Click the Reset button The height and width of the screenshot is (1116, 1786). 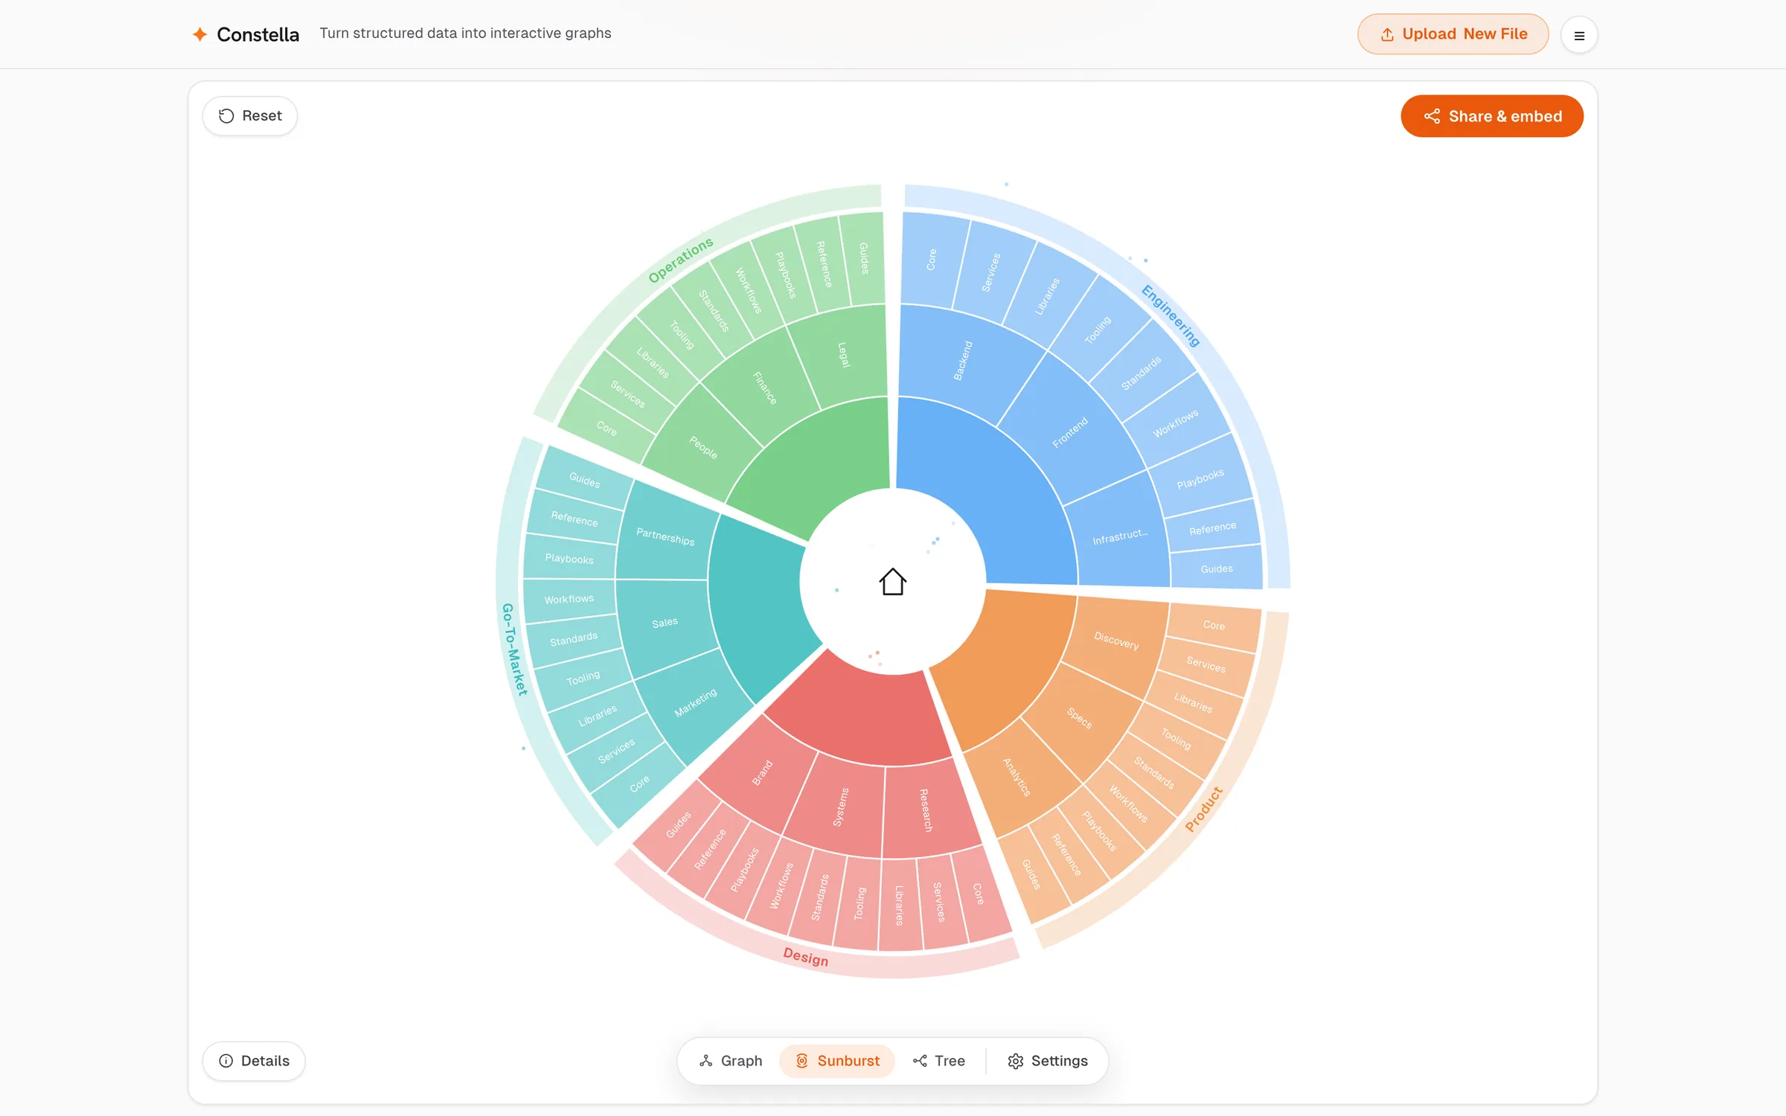pyautogui.click(x=250, y=116)
